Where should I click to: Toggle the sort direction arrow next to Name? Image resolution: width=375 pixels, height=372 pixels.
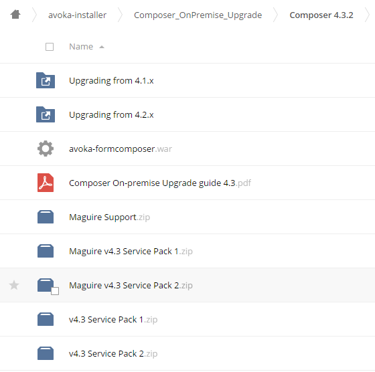point(102,47)
